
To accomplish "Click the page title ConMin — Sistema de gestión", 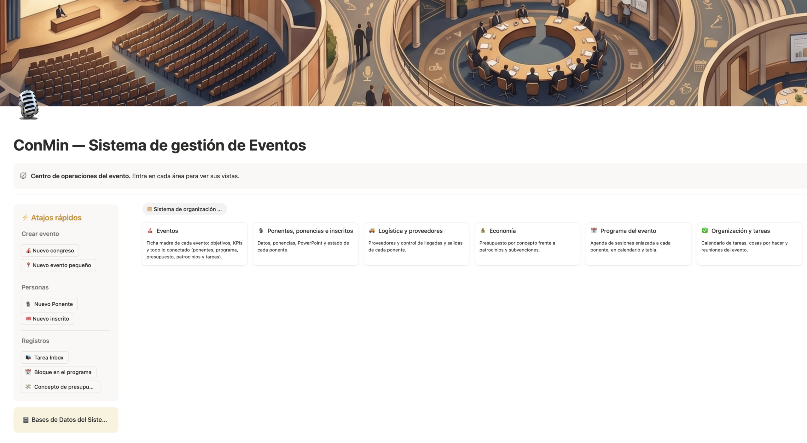I will point(160,145).
